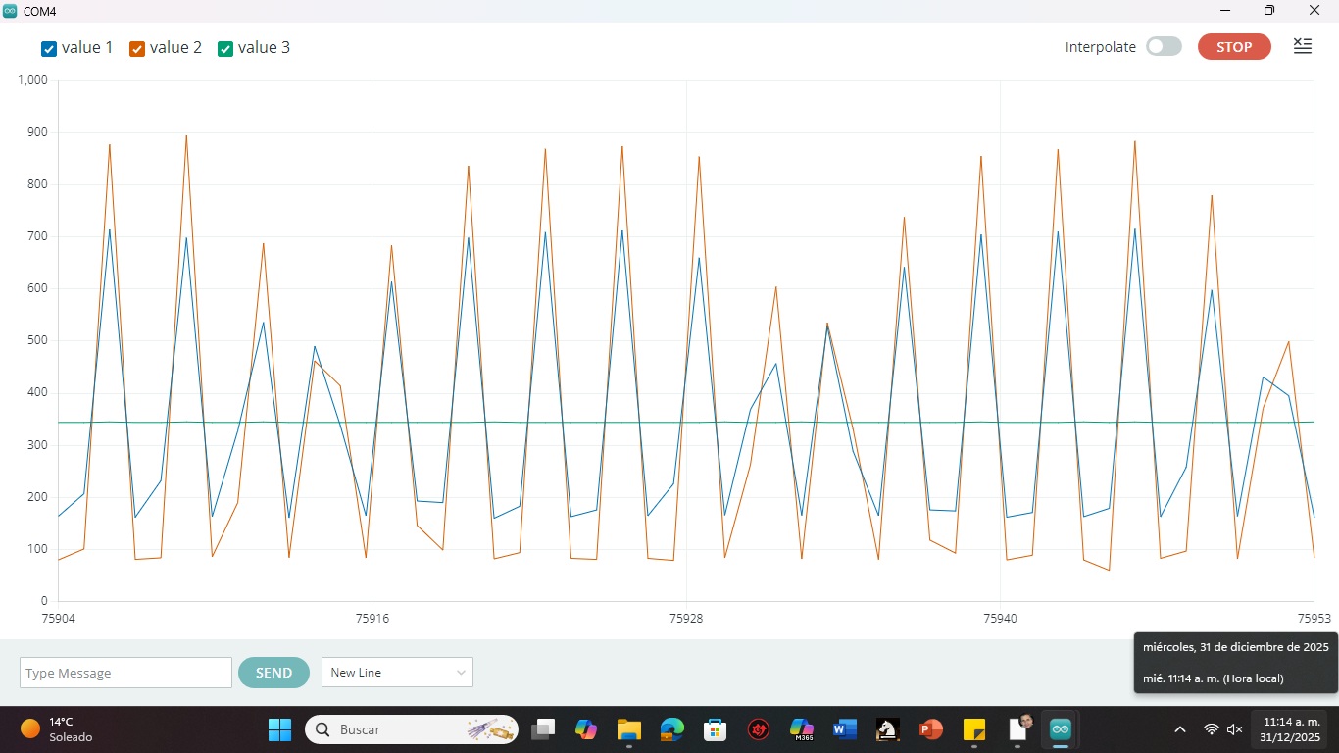Click the 500 y-axis label
The height and width of the screenshot is (753, 1339).
click(37, 340)
